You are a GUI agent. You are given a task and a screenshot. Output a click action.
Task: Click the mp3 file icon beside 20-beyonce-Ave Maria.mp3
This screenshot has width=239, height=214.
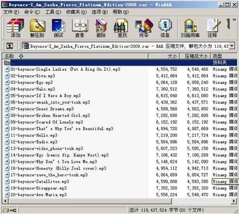[x=7, y=195]
